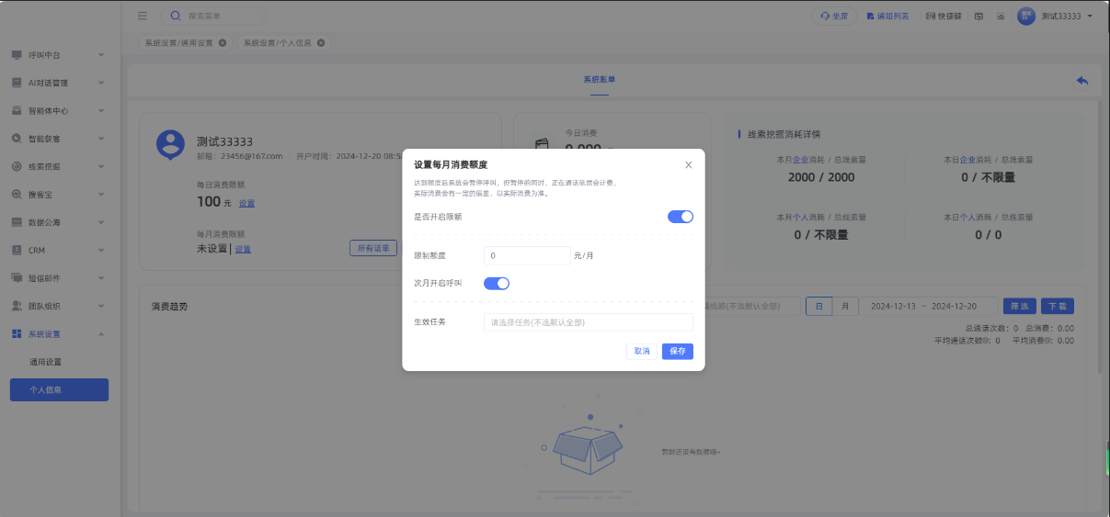The image size is (1110, 517).
Task: Toggle the 是否开启限额 switch
Action: tap(680, 217)
